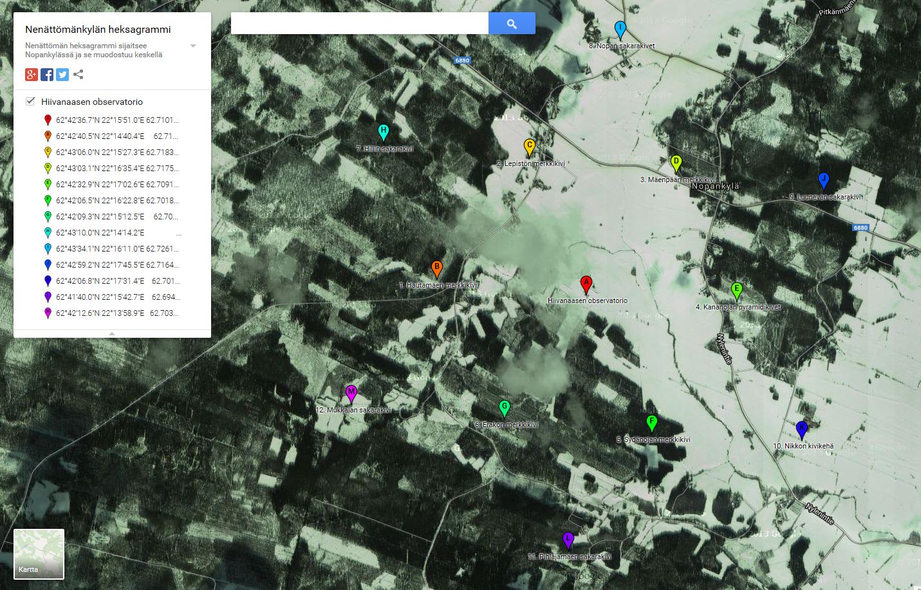Image resolution: width=921 pixels, height=590 pixels.
Task: Click cyan marker H Hiilin sakarakivi
Action: tap(383, 132)
